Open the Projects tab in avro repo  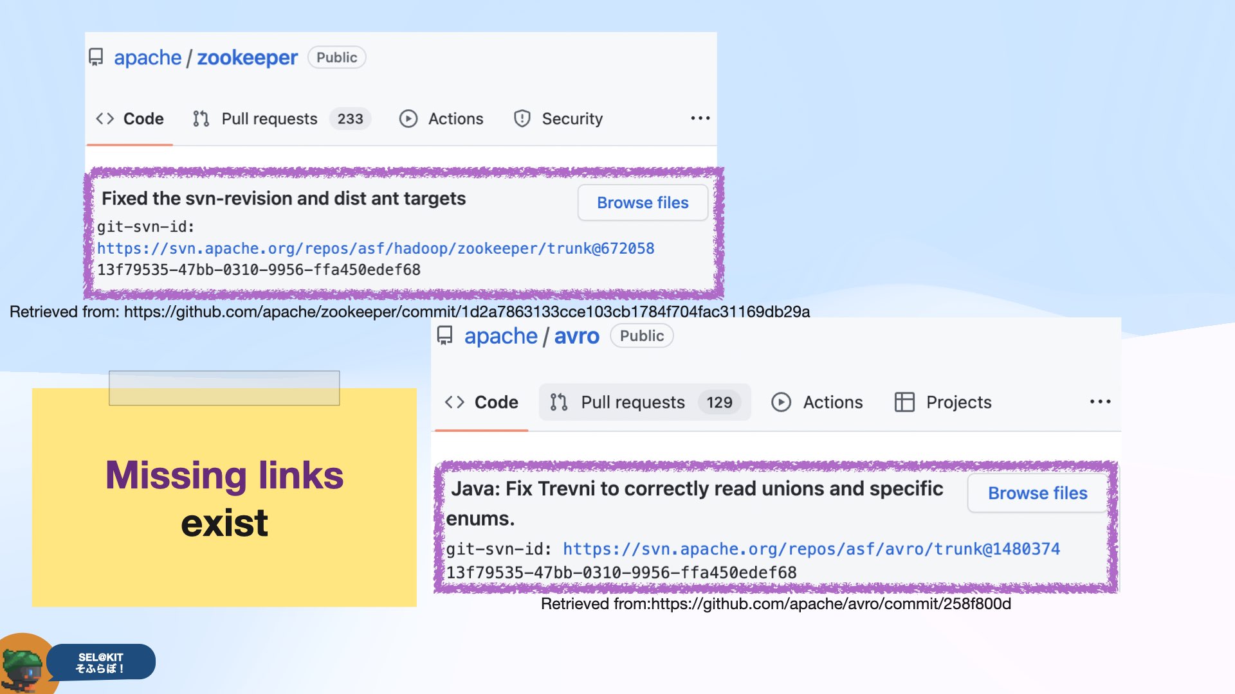(x=943, y=402)
